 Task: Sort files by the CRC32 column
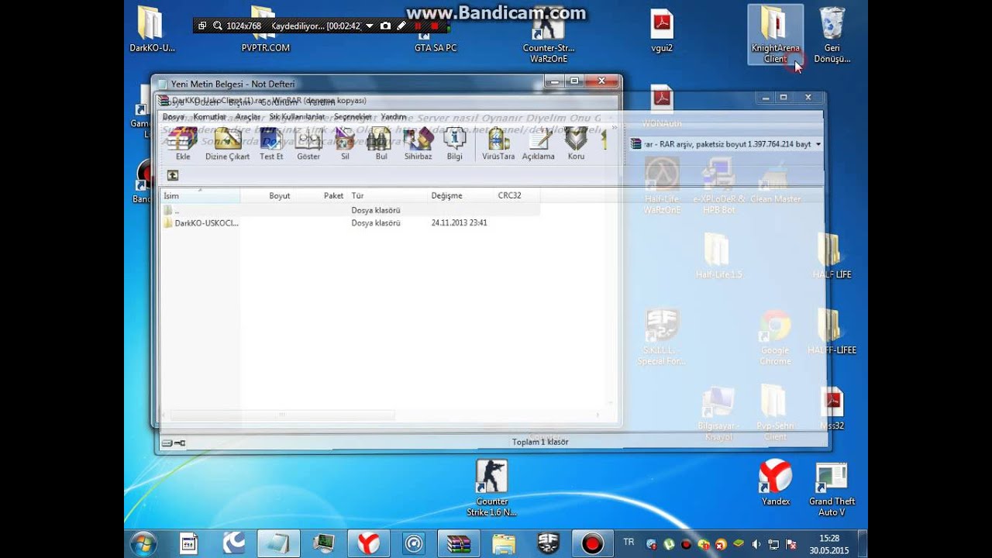click(516, 196)
